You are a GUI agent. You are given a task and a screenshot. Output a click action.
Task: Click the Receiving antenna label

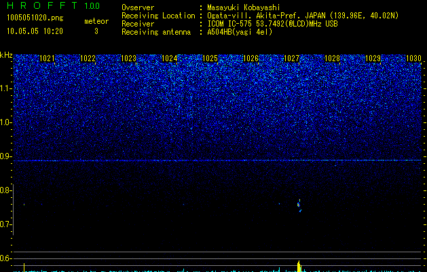tap(156, 32)
